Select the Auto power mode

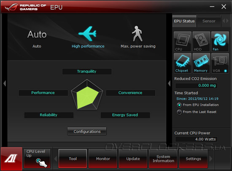[37, 38]
